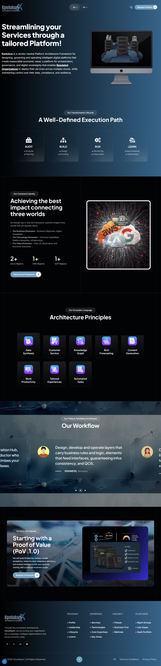Open the footer Levers link
This screenshot has width=161, height=666.
[72, 637]
